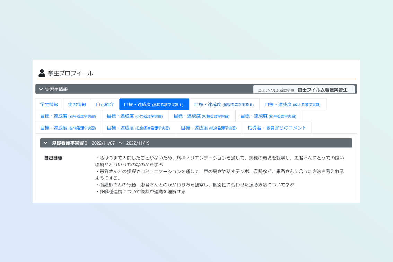Collapse the 実習生情報 section chevron
This screenshot has width=393, height=262.
pos(41,89)
